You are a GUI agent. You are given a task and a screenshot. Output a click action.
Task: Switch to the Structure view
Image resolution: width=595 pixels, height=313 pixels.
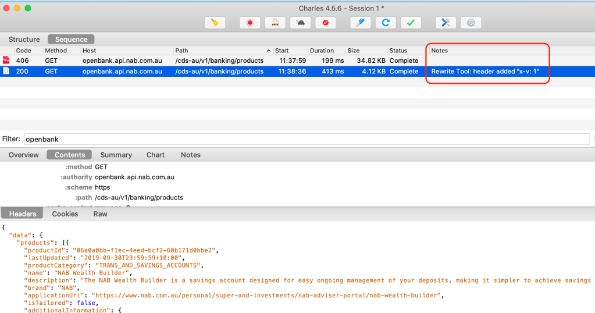[24, 40]
